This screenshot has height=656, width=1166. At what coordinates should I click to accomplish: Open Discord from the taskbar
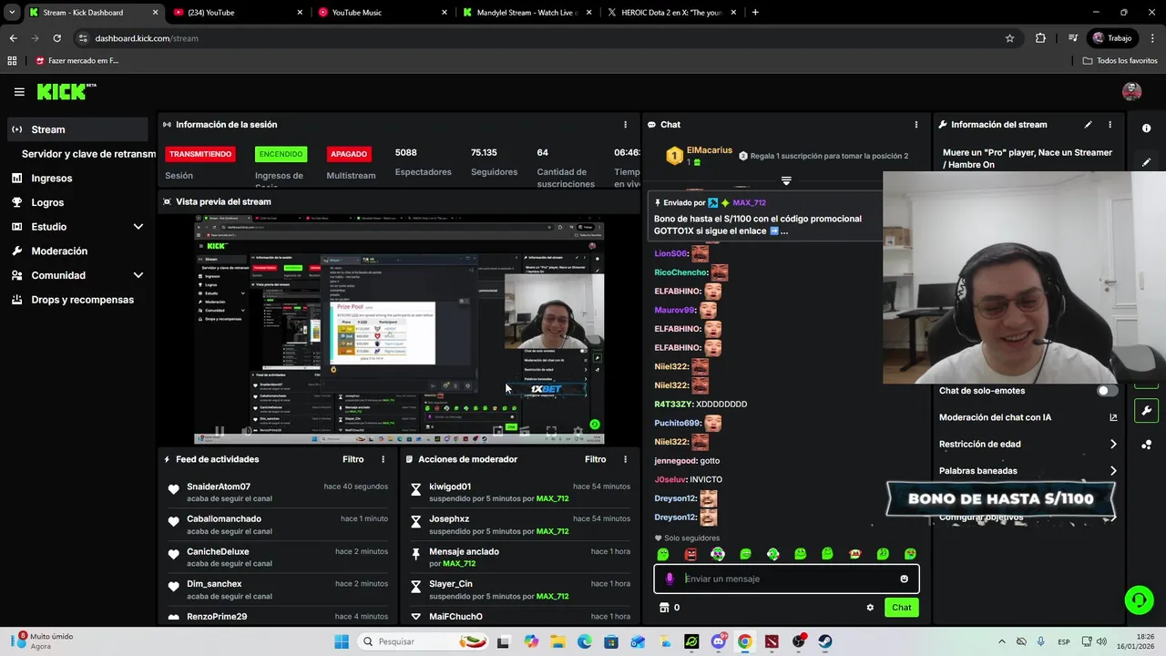pyautogui.click(x=719, y=641)
